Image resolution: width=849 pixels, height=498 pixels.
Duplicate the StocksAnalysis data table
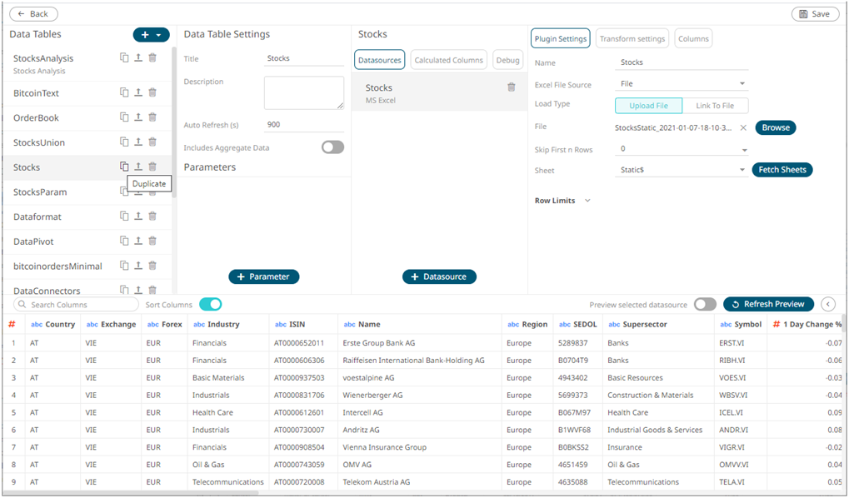pos(124,57)
